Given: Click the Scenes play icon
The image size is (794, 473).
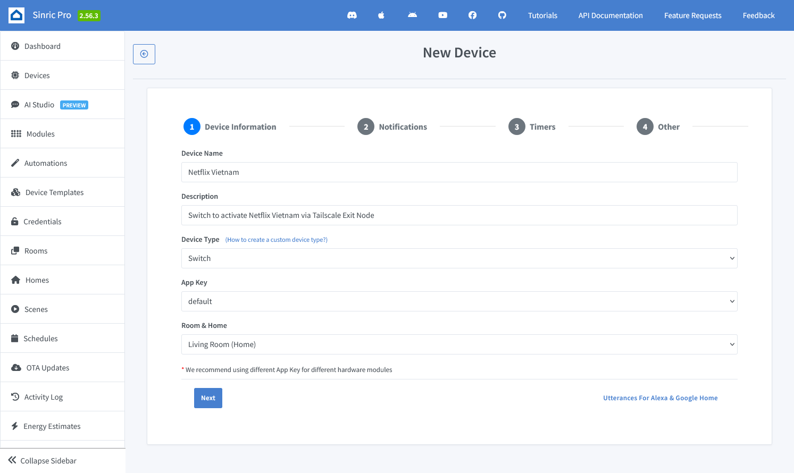Looking at the screenshot, I should point(15,309).
